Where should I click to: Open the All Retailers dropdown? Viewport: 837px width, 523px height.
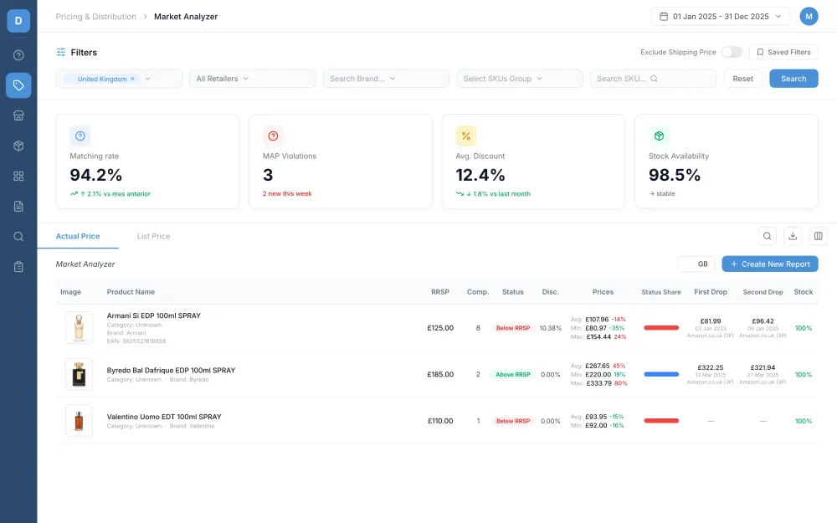[x=252, y=79]
